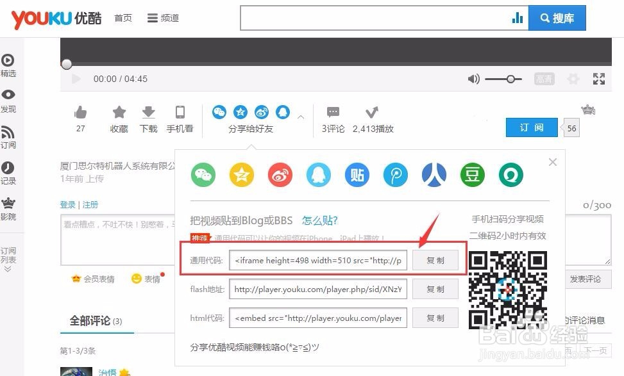Share to WeChat in the popup

pyautogui.click(x=203, y=175)
